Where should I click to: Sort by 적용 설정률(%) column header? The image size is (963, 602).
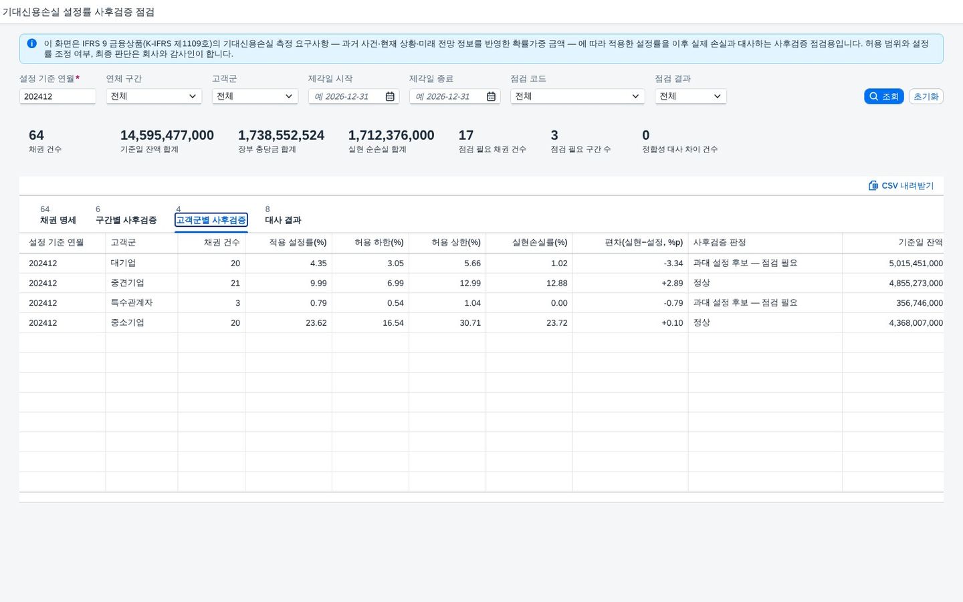pyautogui.click(x=288, y=243)
